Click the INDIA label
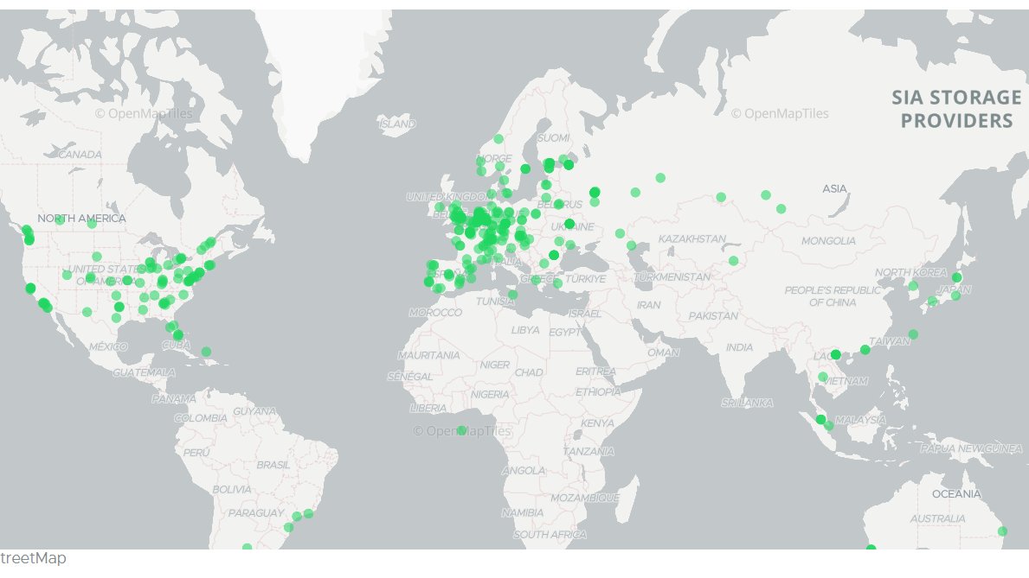 pos(739,347)
